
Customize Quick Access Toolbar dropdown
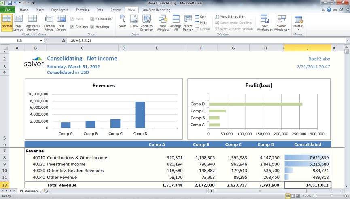coord(34,3)
